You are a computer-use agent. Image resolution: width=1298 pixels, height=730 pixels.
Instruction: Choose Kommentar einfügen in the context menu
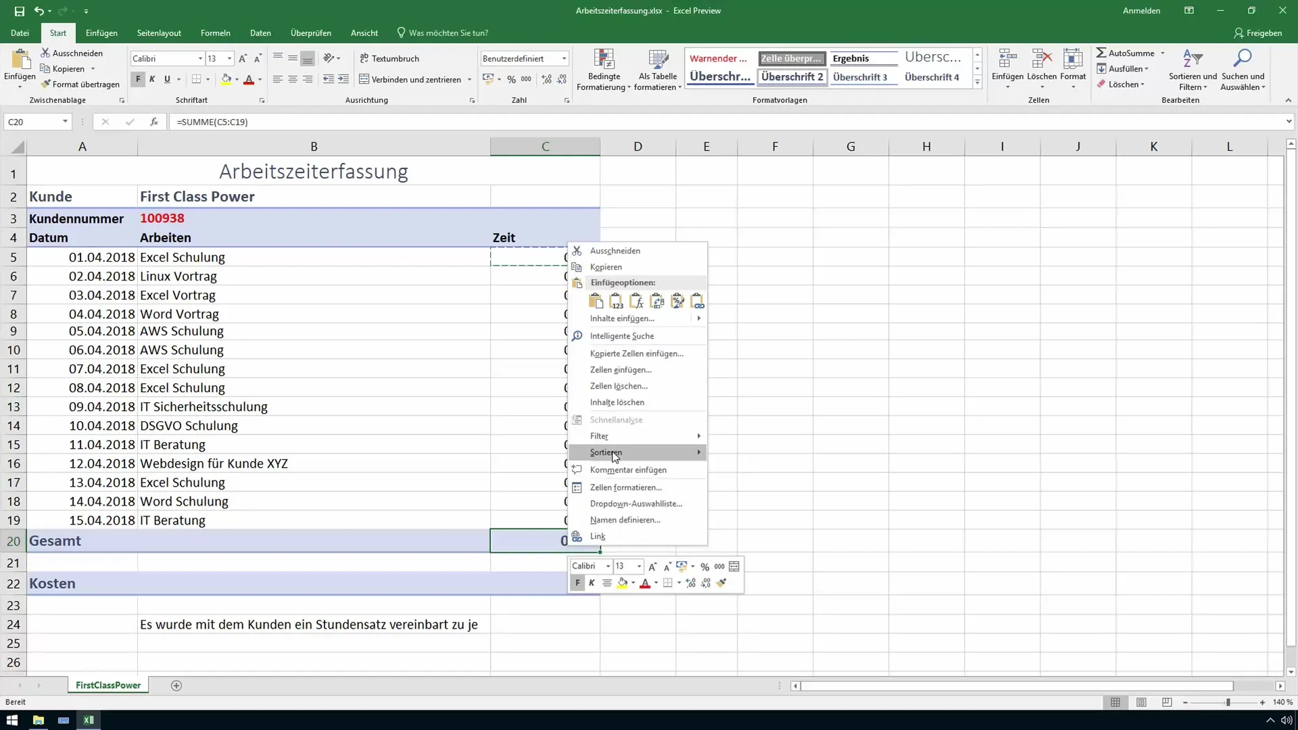tap(638, 470)
